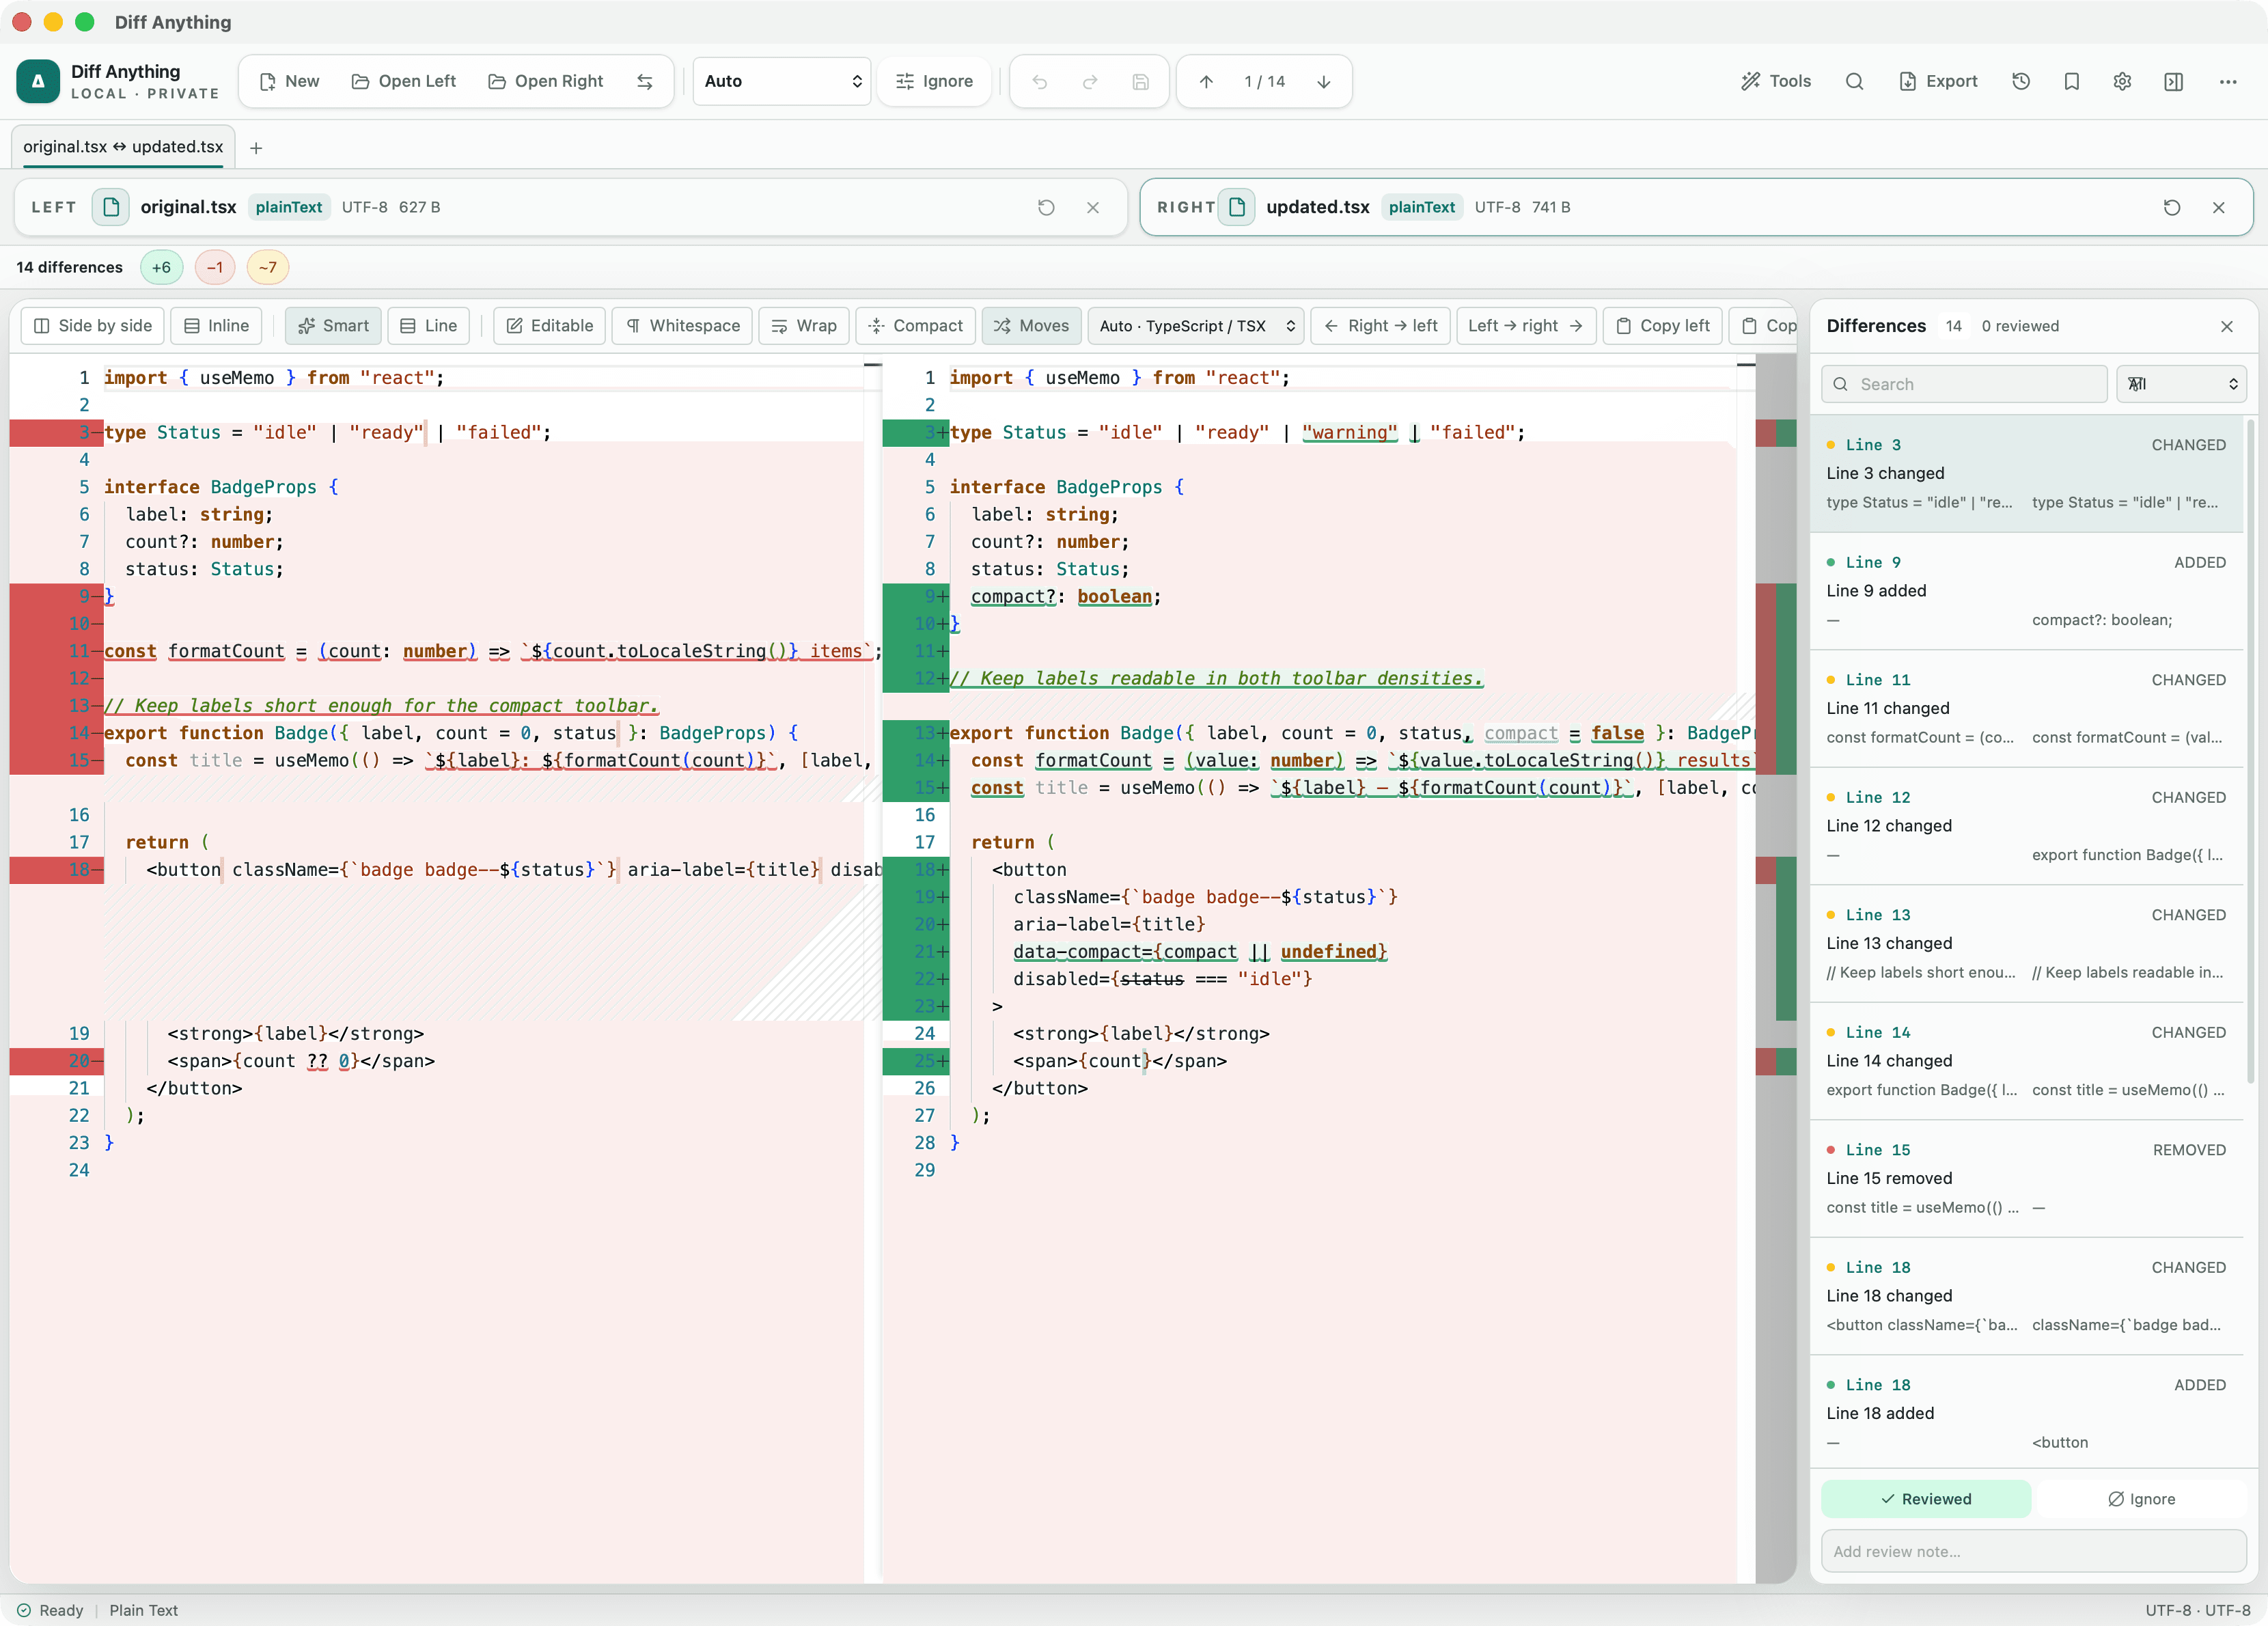Toggle Whitespace display
2268x1626 pixels.
click(x=682, y=326)
